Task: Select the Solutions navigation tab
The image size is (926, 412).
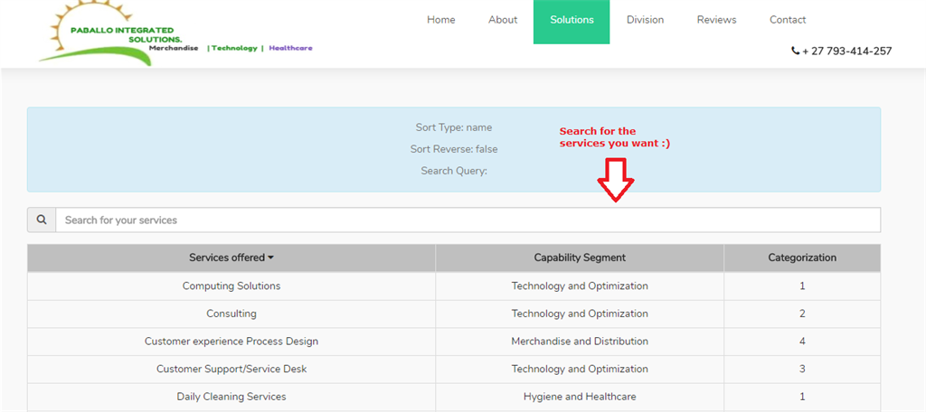Action: pyautogui.click(x=572, y=21)
